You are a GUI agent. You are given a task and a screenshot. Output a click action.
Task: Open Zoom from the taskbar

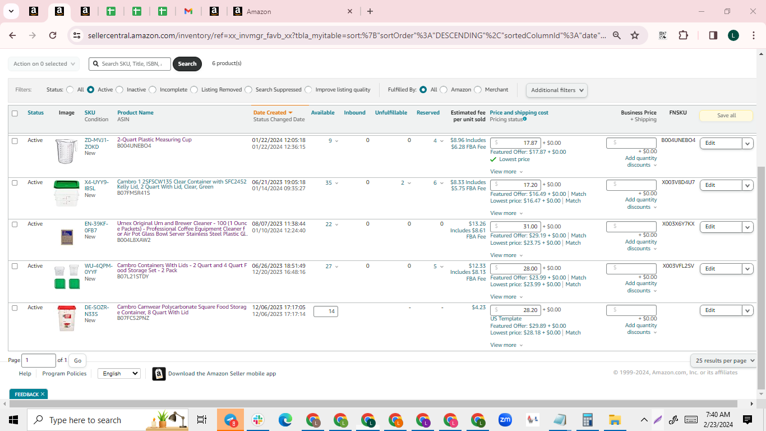[x=505, y=420]
